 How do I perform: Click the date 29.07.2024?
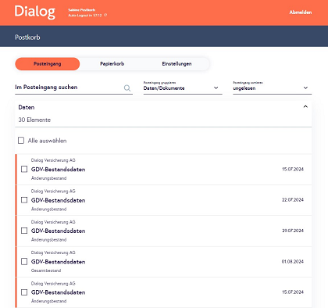coord(293,231)
